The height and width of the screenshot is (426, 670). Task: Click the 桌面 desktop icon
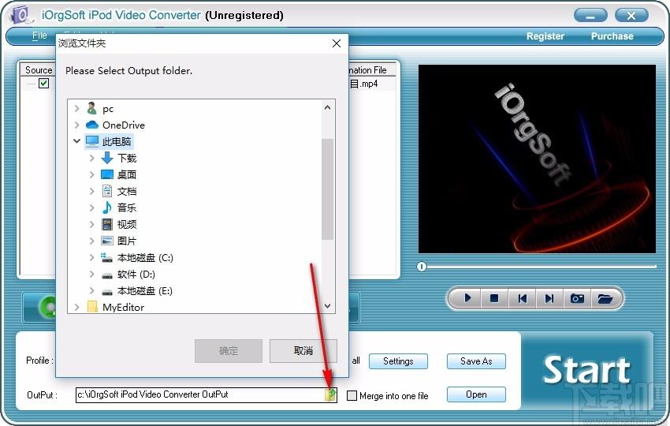click(107, 174)
